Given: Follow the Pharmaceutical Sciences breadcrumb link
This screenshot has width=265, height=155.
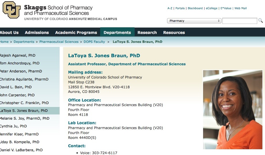Looking at the screenshot, I should 59,42.
